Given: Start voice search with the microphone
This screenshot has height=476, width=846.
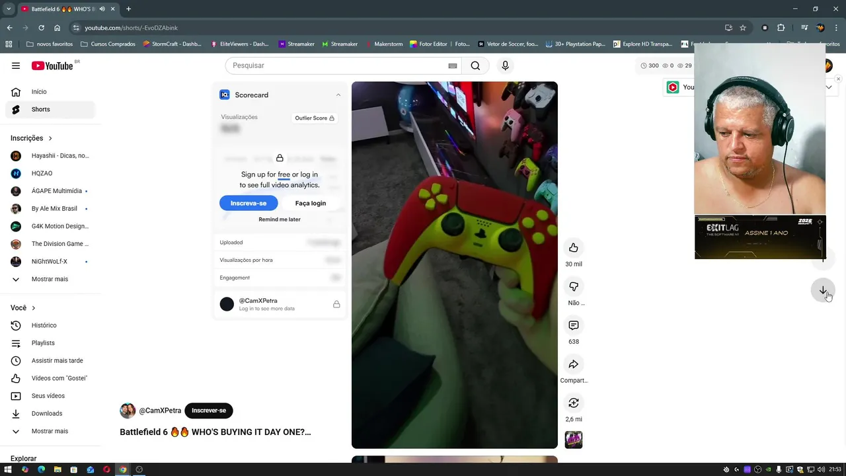Looking at the screenshot, I should tap(505, 65).
